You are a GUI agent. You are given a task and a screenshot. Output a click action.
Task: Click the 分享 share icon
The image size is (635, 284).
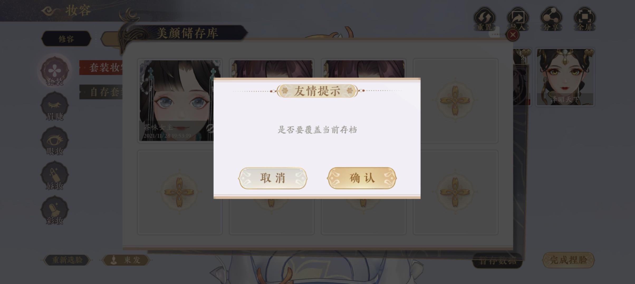tap(551, 19)
